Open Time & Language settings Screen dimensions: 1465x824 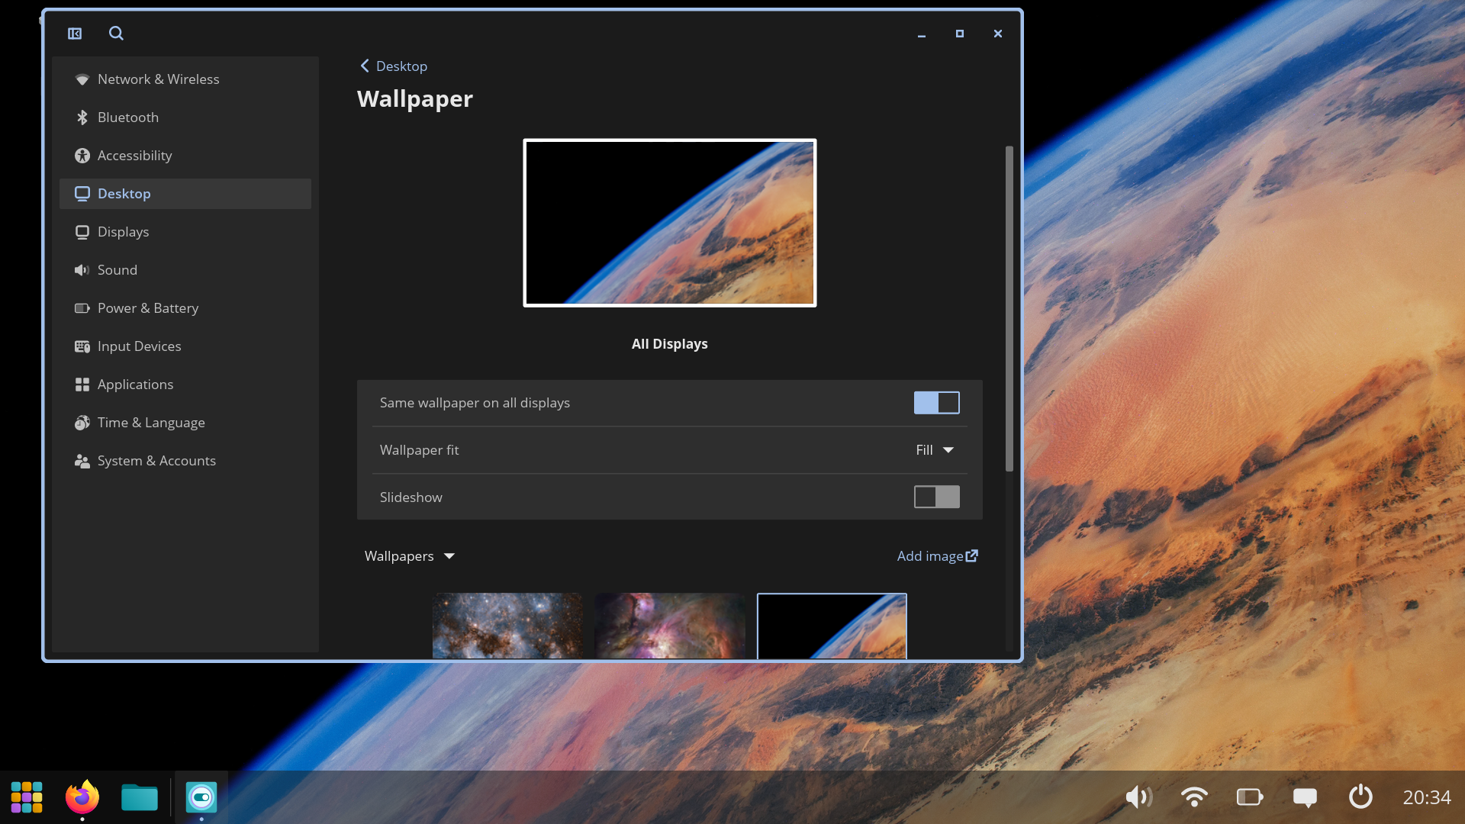[x=185, y=423]
